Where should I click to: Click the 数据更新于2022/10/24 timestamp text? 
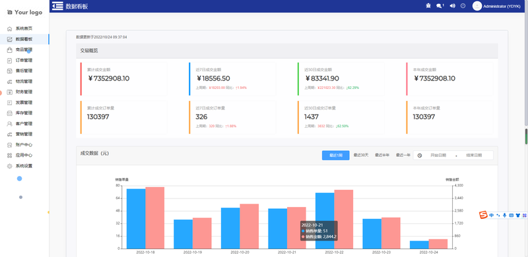coord(102,37)
